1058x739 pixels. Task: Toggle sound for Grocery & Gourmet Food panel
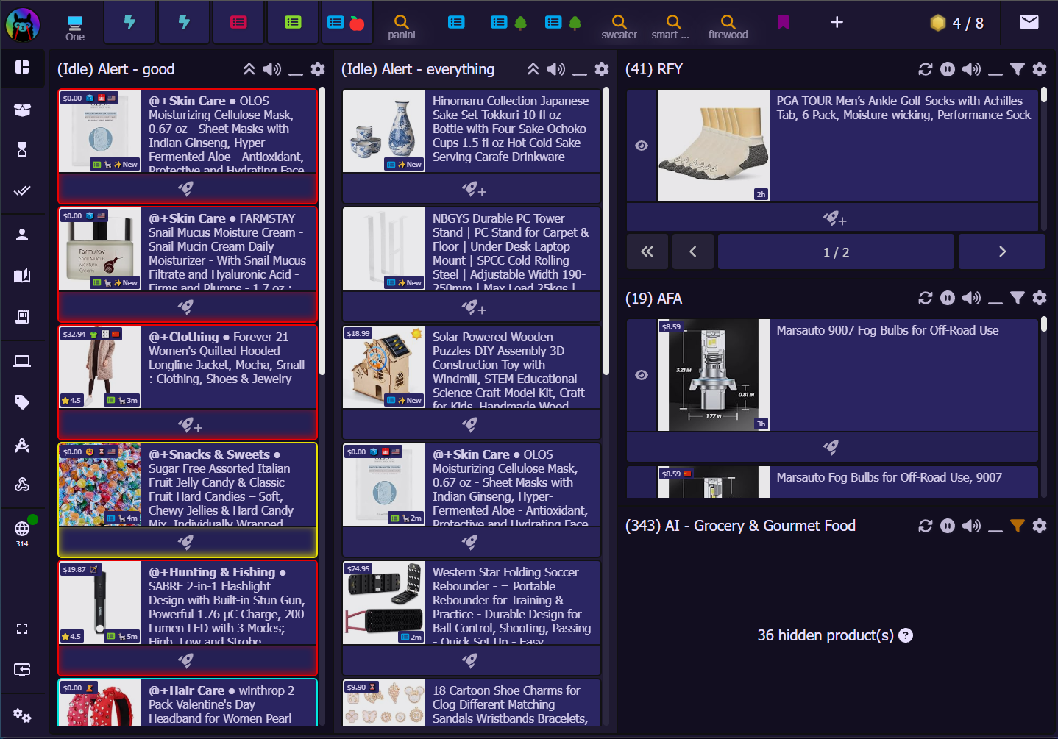pyautogui.click(x=971, y=526)
